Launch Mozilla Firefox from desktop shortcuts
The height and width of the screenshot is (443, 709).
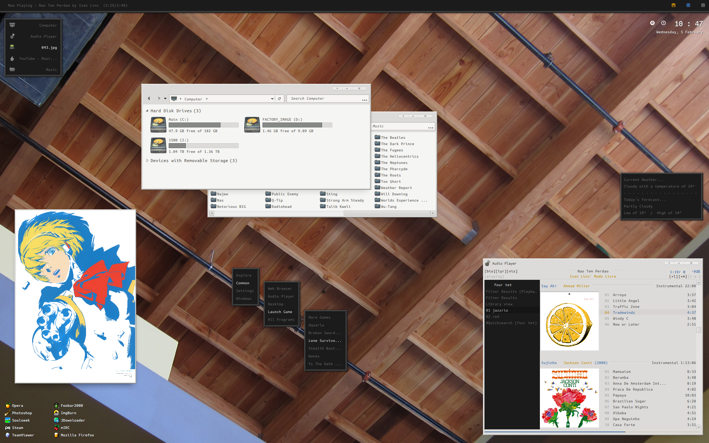74,435
